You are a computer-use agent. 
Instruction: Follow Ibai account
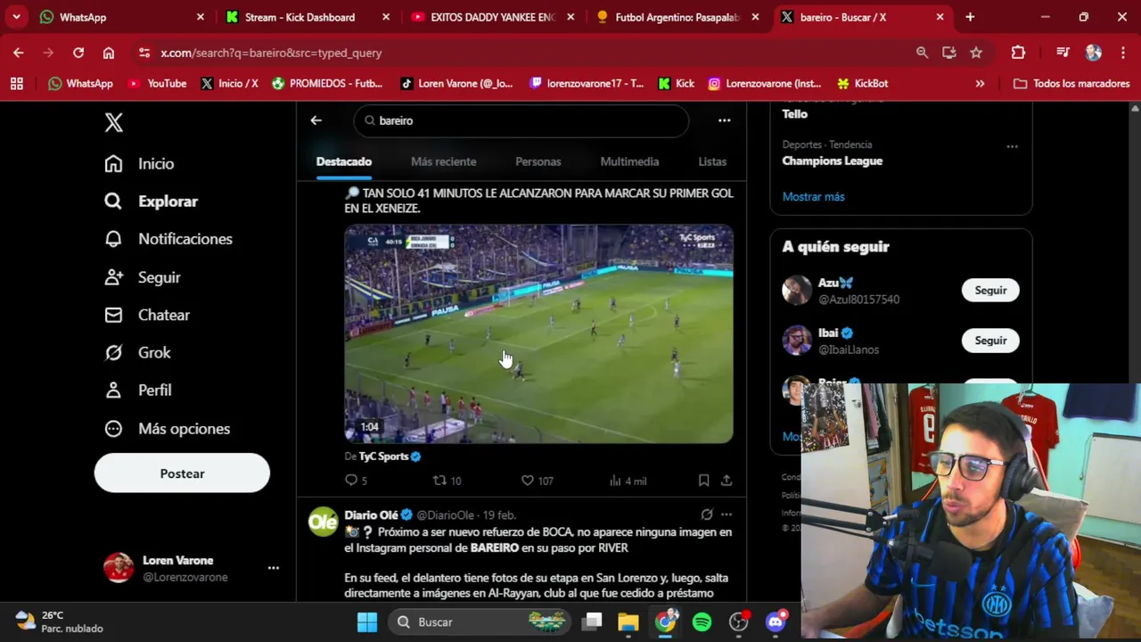(990, 341)
